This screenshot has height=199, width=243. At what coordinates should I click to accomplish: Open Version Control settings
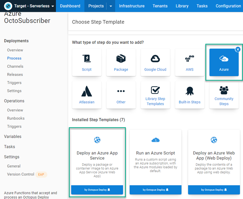pos(20,174)
